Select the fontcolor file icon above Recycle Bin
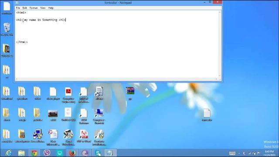Image resolution: width=279 pixels, height=157 pixels. pyautogui.click(x=7, y=8)
